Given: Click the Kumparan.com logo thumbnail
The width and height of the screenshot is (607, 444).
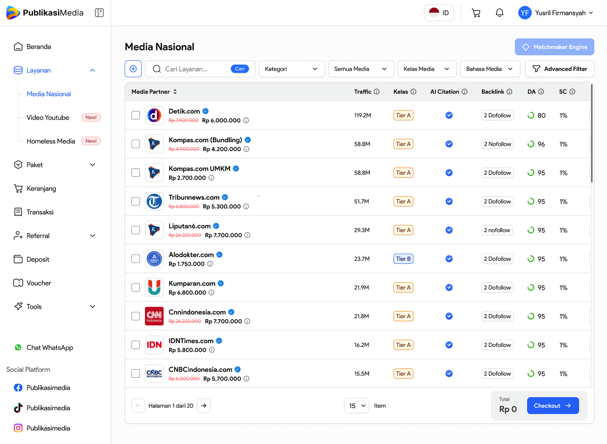Looking at the screenshot, I should coord(154,287).
